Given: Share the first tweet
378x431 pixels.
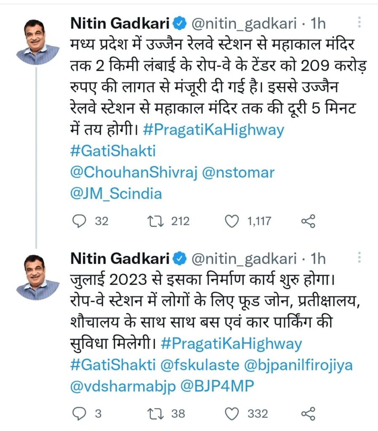Looking at the screenshot, I should tap(308, 221).
